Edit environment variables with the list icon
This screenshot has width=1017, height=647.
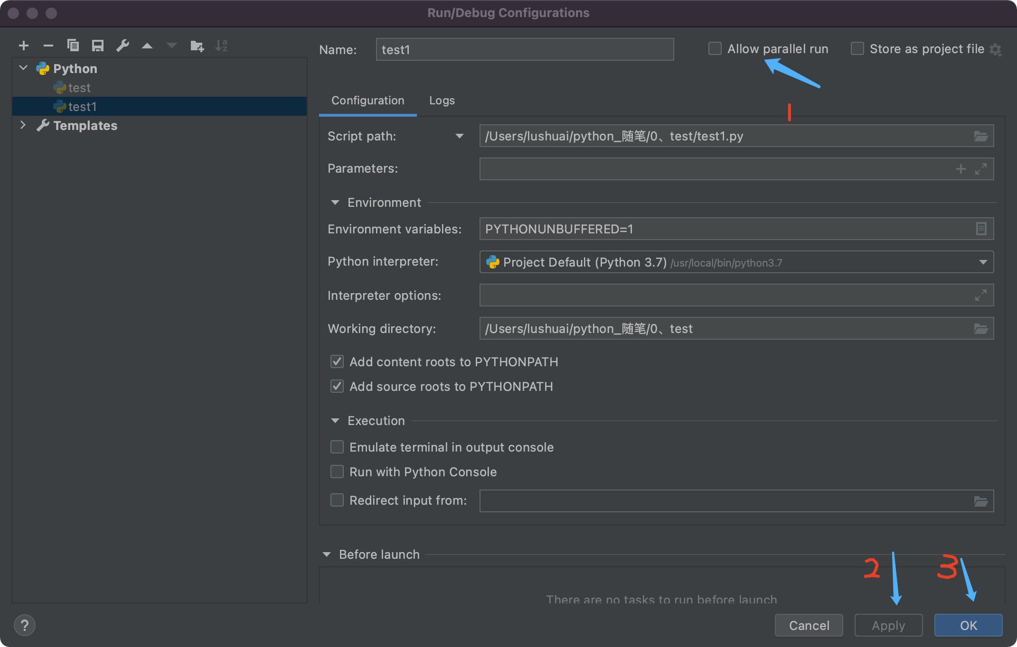981,229
